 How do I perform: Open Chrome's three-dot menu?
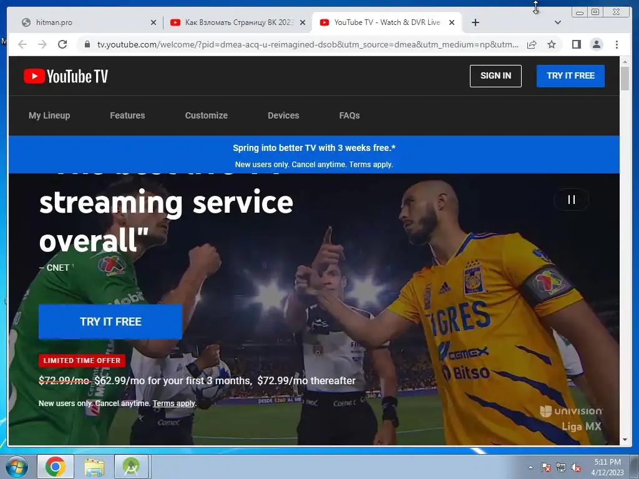(x=617, y=44)
